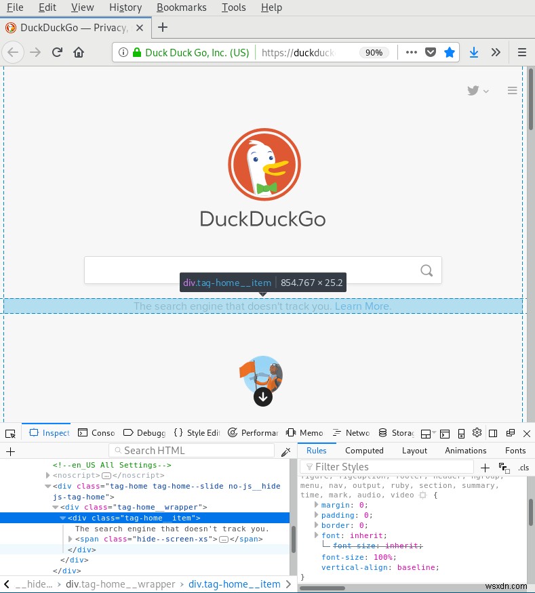The width and height of the screenshot is (535, 593).
Task: Open the Performance tab
Action: click(253, 433)
